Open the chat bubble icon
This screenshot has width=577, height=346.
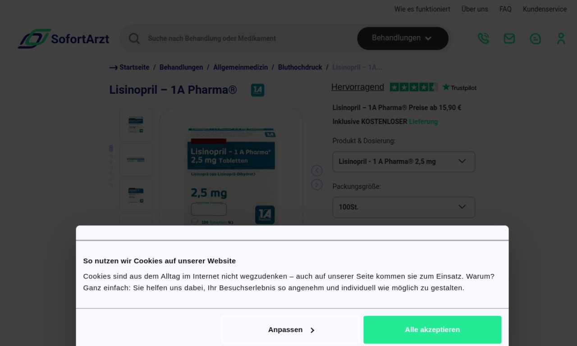535,39
